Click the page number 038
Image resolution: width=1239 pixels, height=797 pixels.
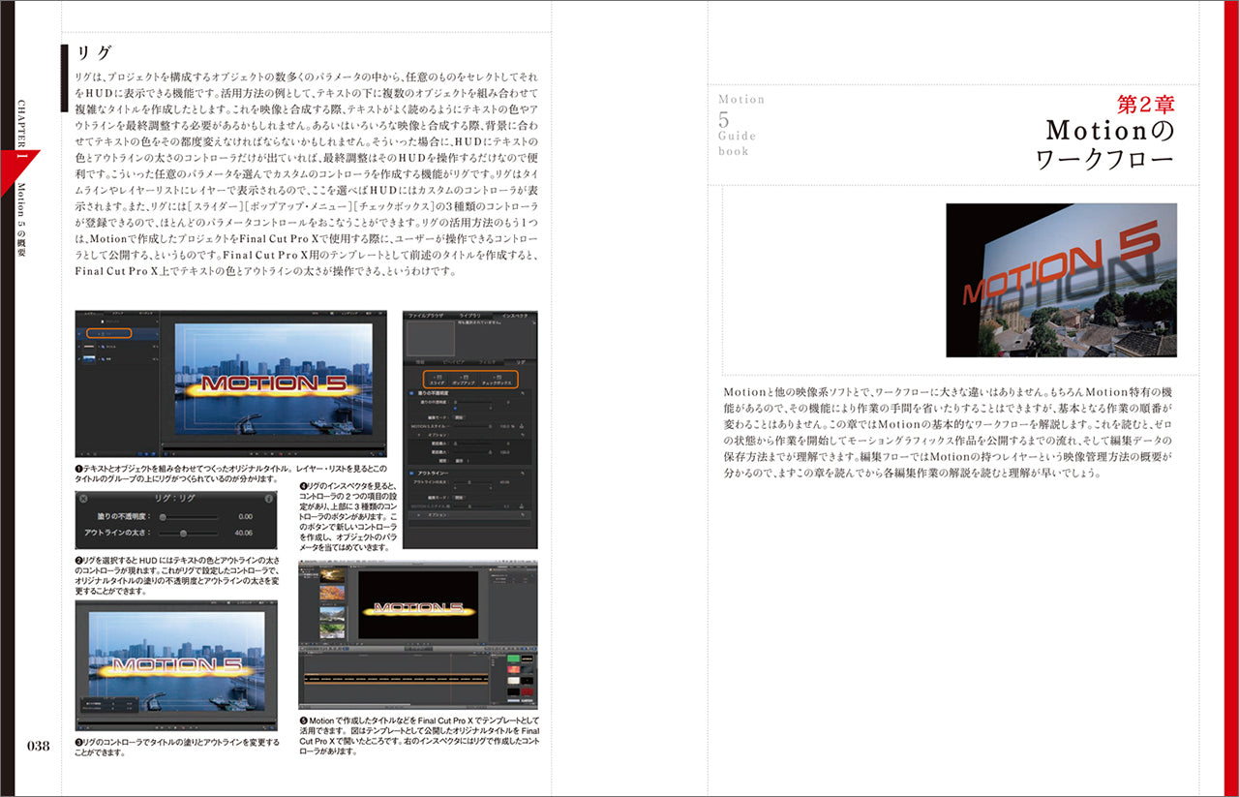38,746
